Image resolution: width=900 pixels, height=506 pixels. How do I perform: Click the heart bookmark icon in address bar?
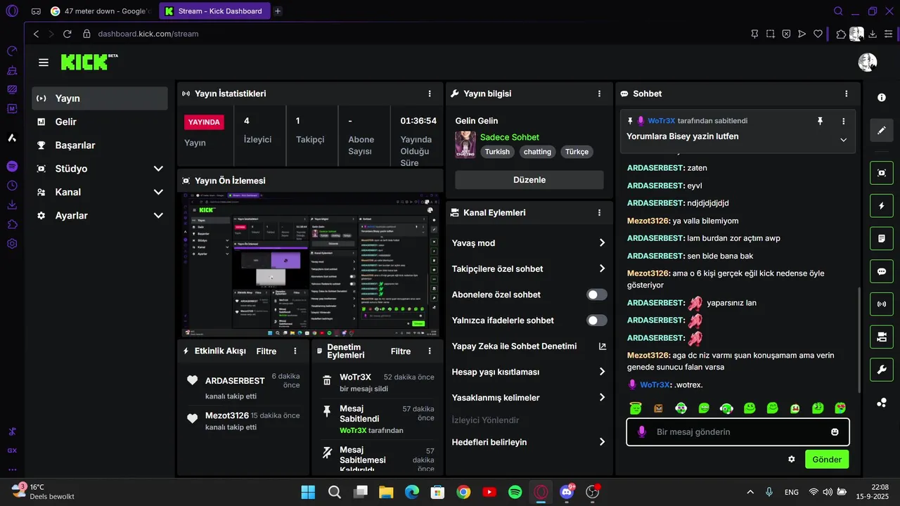[818, 34]
